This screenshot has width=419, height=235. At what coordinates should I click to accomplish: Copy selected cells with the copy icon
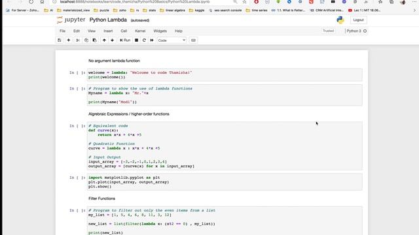[x=86, y=40]
